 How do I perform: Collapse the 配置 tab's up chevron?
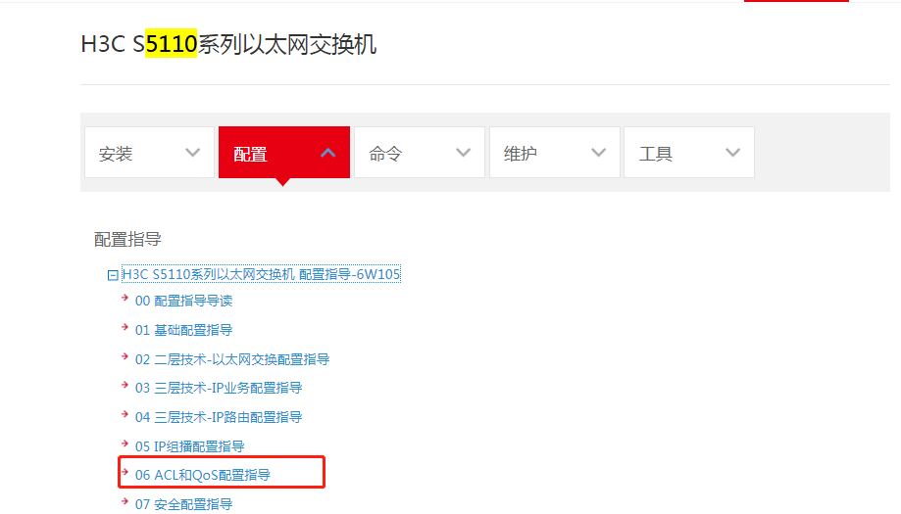click(x=327, y=153)
